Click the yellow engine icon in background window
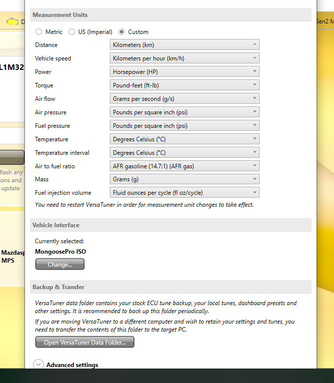 point(12,21)
